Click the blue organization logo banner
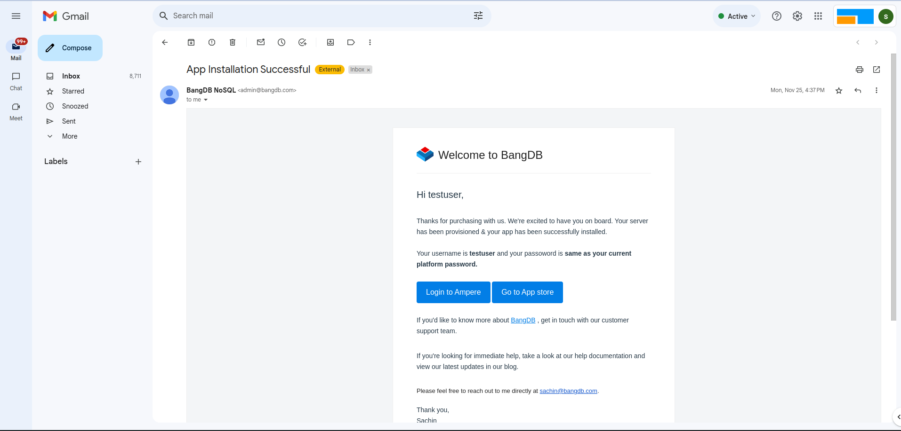Image resolution: width=901 pixels, height=431 pixels. coord(855,16)
